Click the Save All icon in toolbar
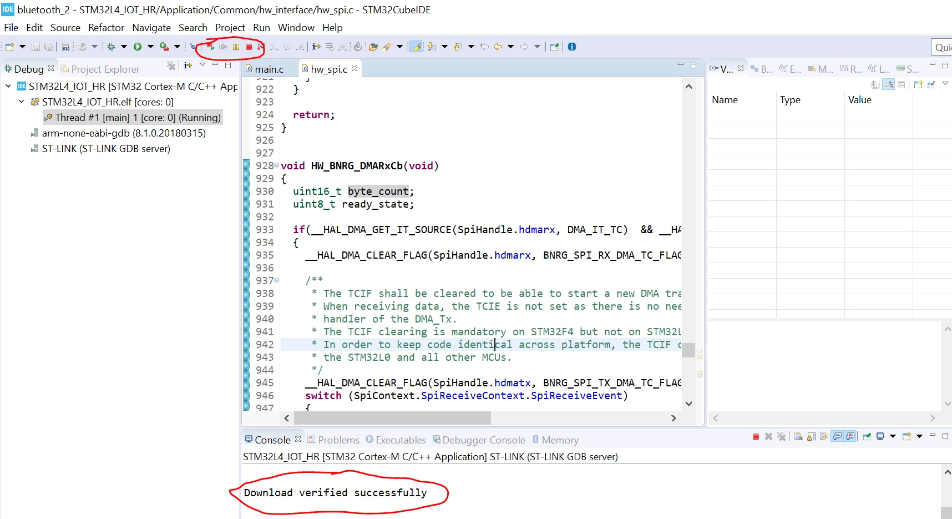The width and height of the screenshot is (952, 519). coord(49,47)
